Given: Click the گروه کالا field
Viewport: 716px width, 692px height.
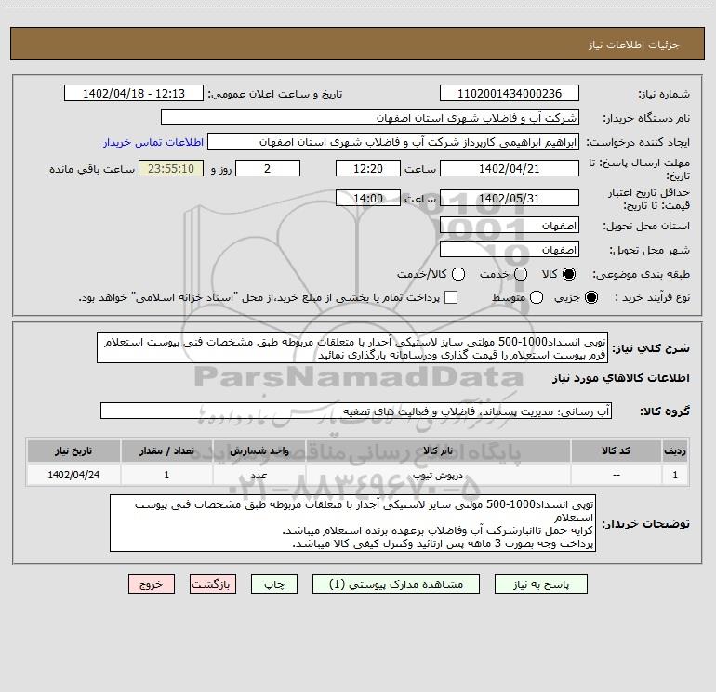Looking at the screenshot, I should [x=356, y=411].
